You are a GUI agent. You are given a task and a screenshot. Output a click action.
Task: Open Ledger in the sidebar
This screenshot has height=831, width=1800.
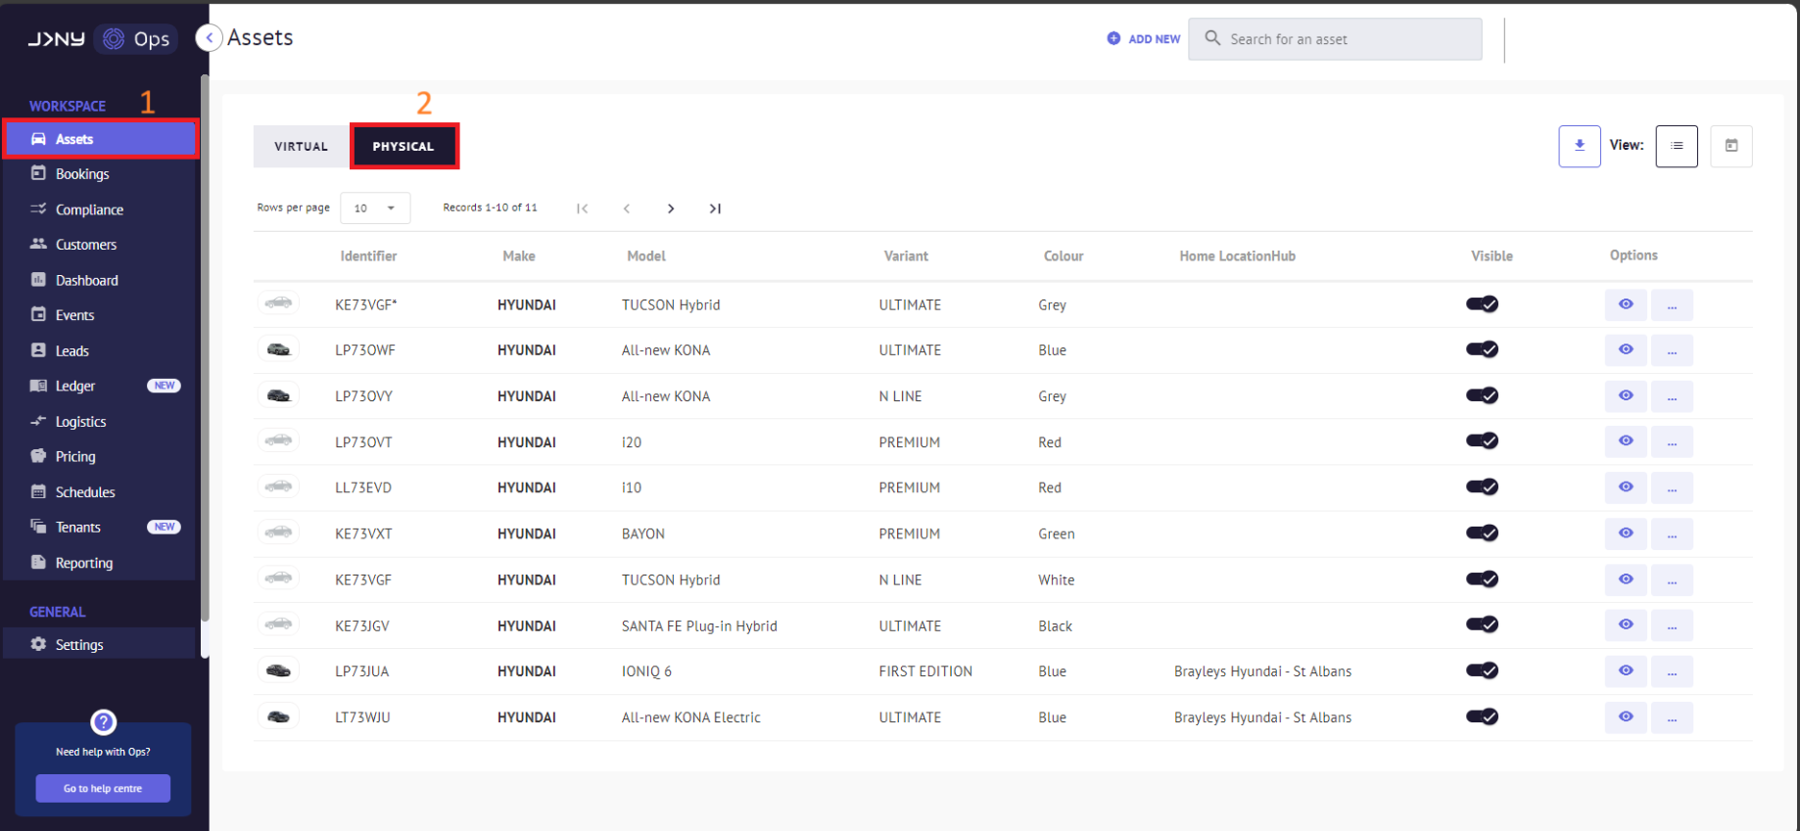click(x=101, y=386)
